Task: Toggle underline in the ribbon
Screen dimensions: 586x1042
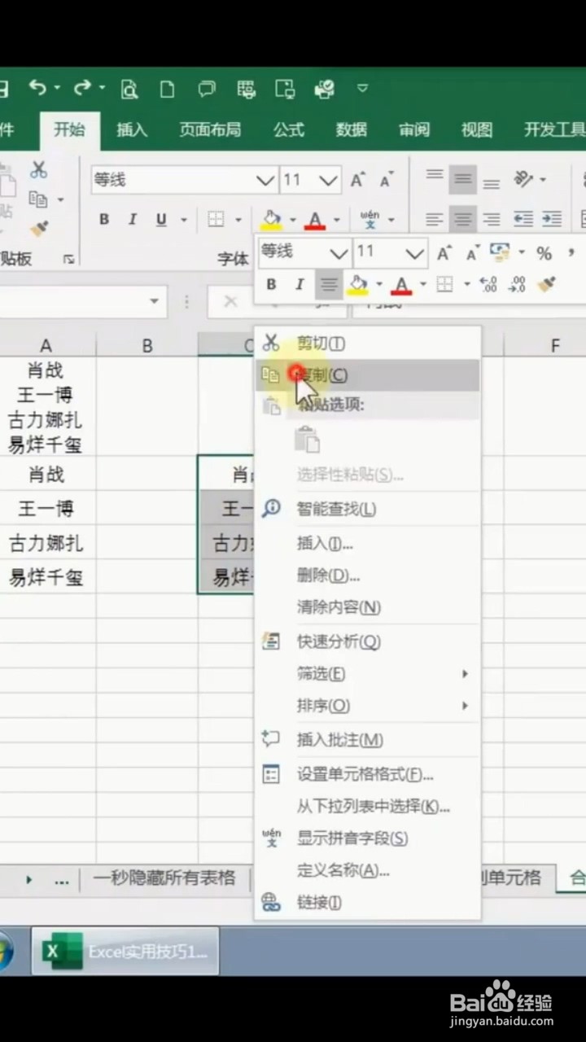Action: point(161,219)
